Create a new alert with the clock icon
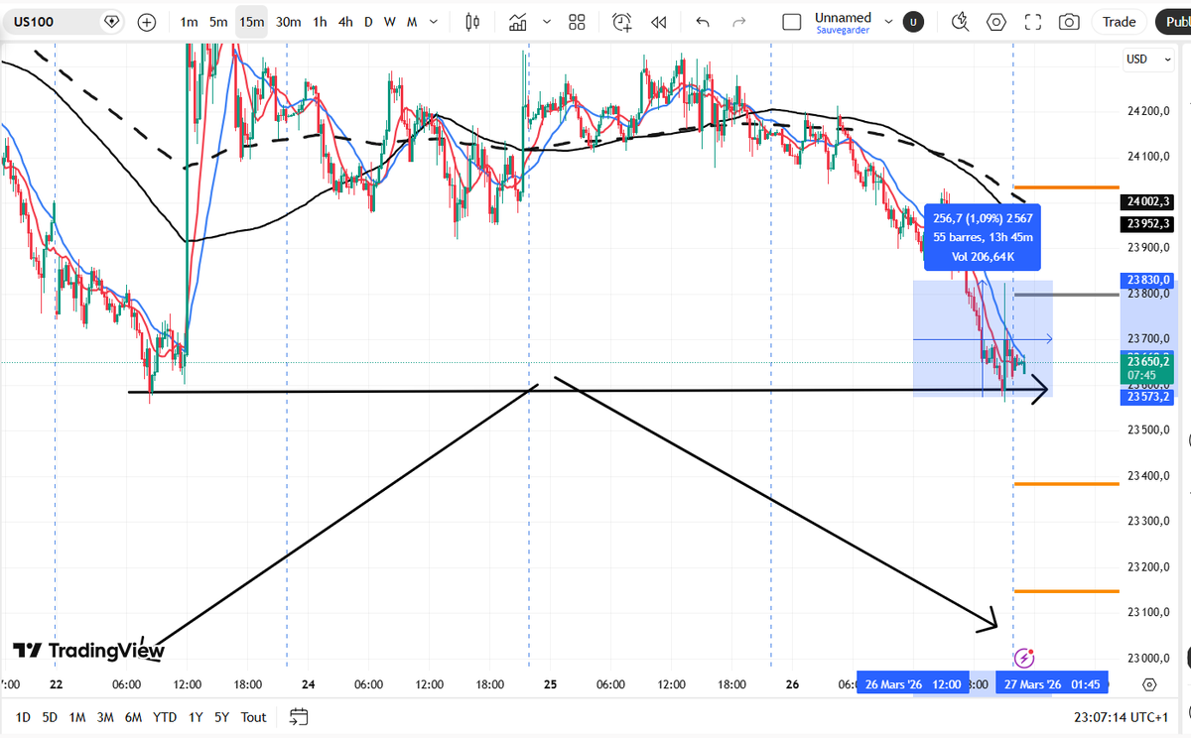This screenshot has width=1191, height=738. click(x=621, y=21)
